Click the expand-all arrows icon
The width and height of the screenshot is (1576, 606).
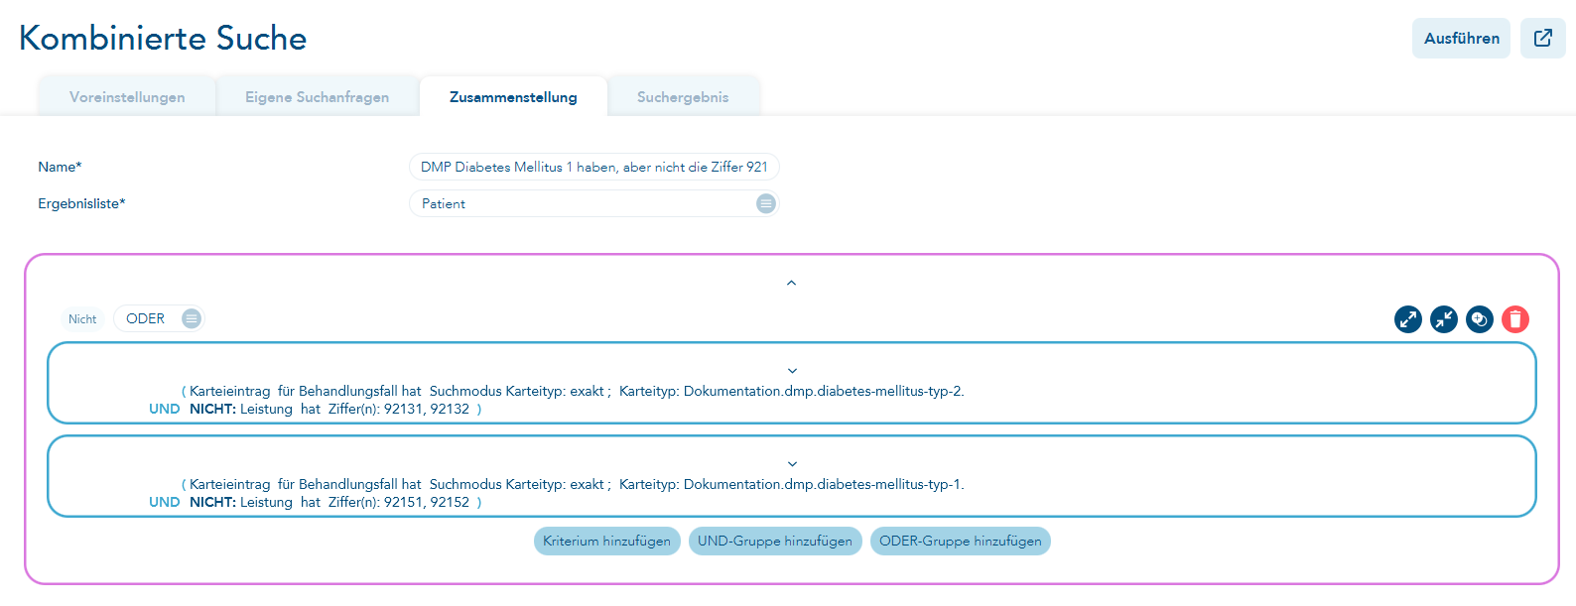(1407, 319)
